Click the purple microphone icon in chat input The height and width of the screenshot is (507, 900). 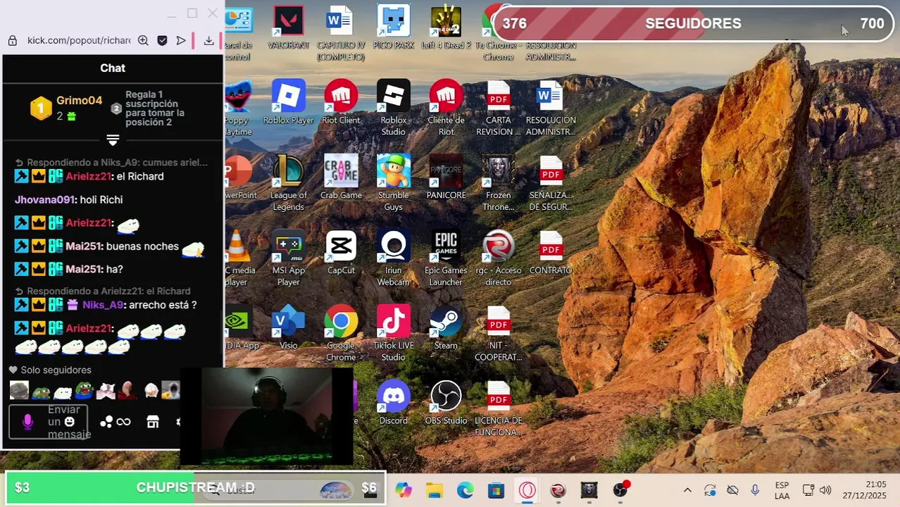27,422
